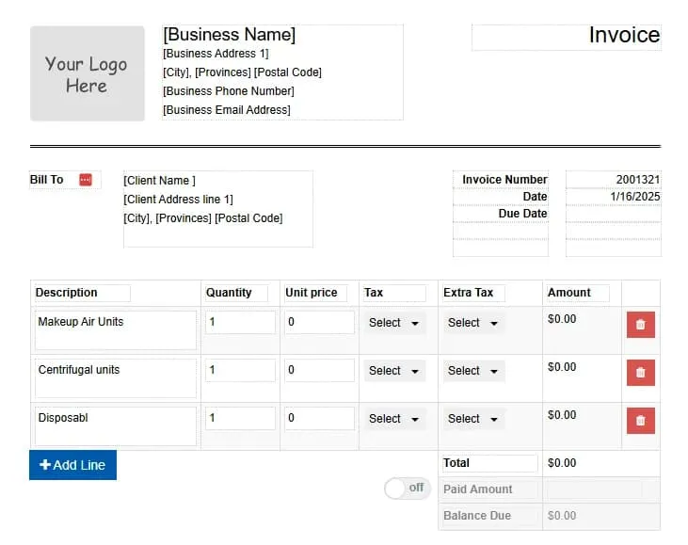Open Tax dropdown for Disposabl row
The height and width of the screenshot is (545, 688).
pyautogui.click(x=394, y=419)
